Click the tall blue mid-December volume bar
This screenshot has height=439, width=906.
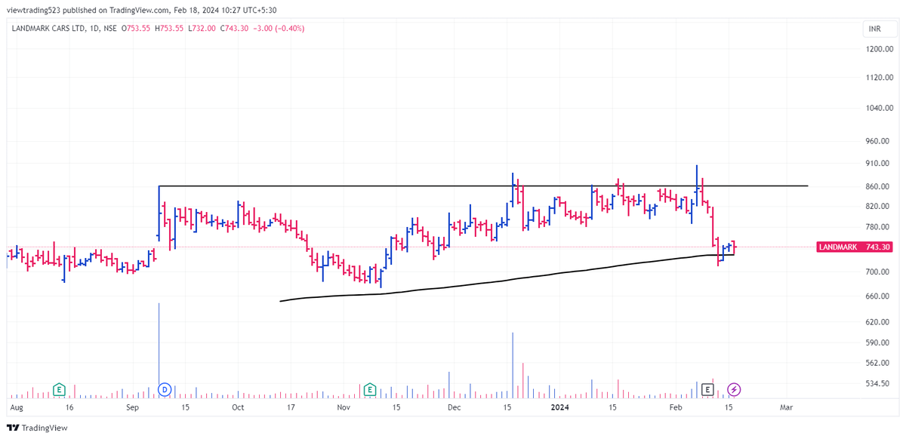tap(513, 365)
